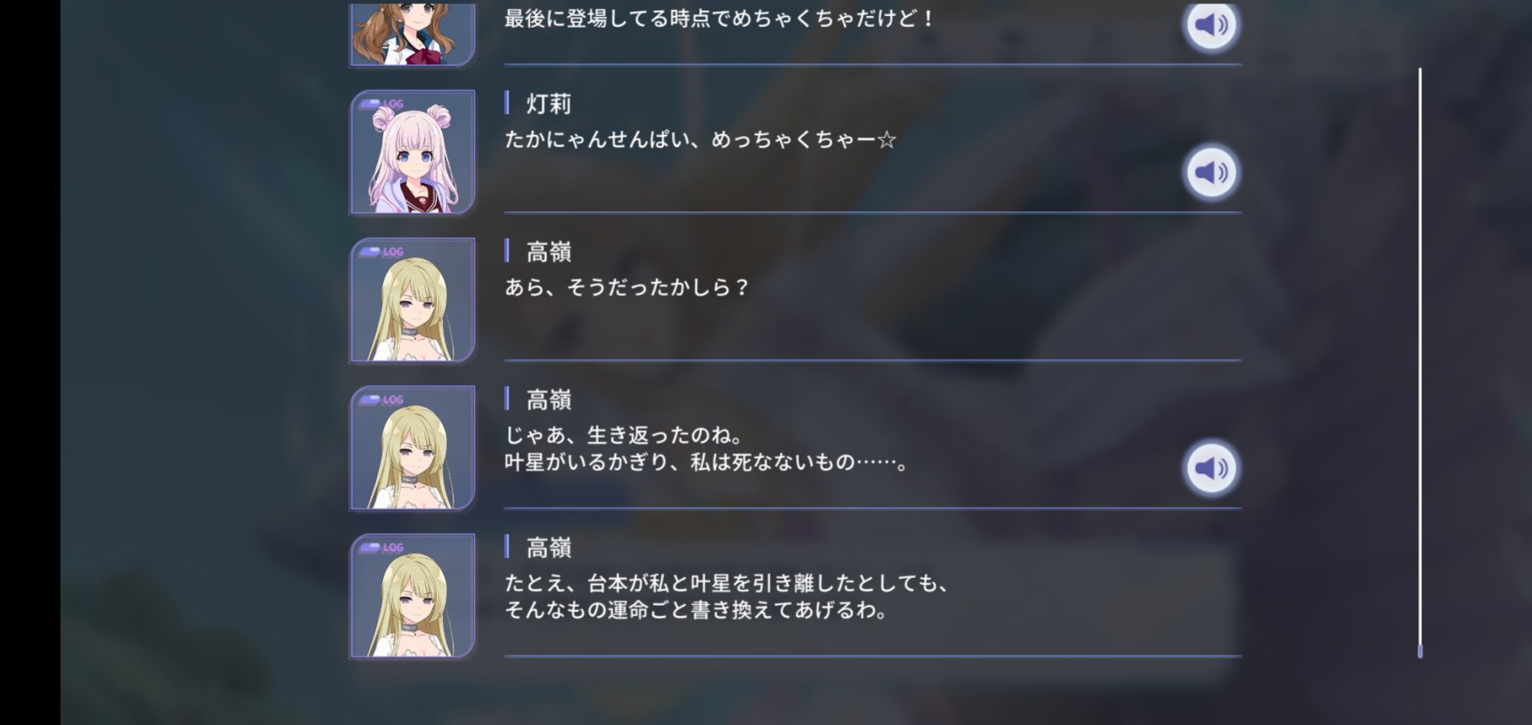Click the log scrollbar track
The height and width of the screenshot is (725, 1532).
pyautogui.click(x=1419, y=360)
